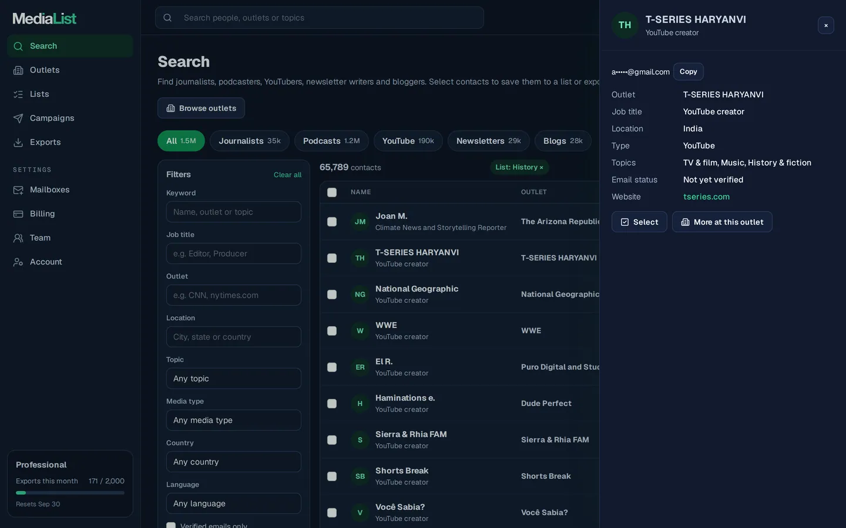Open Exports in the sidebar
Image resolution: width=846 pixels, height=528 pixels.
[70, 142]
